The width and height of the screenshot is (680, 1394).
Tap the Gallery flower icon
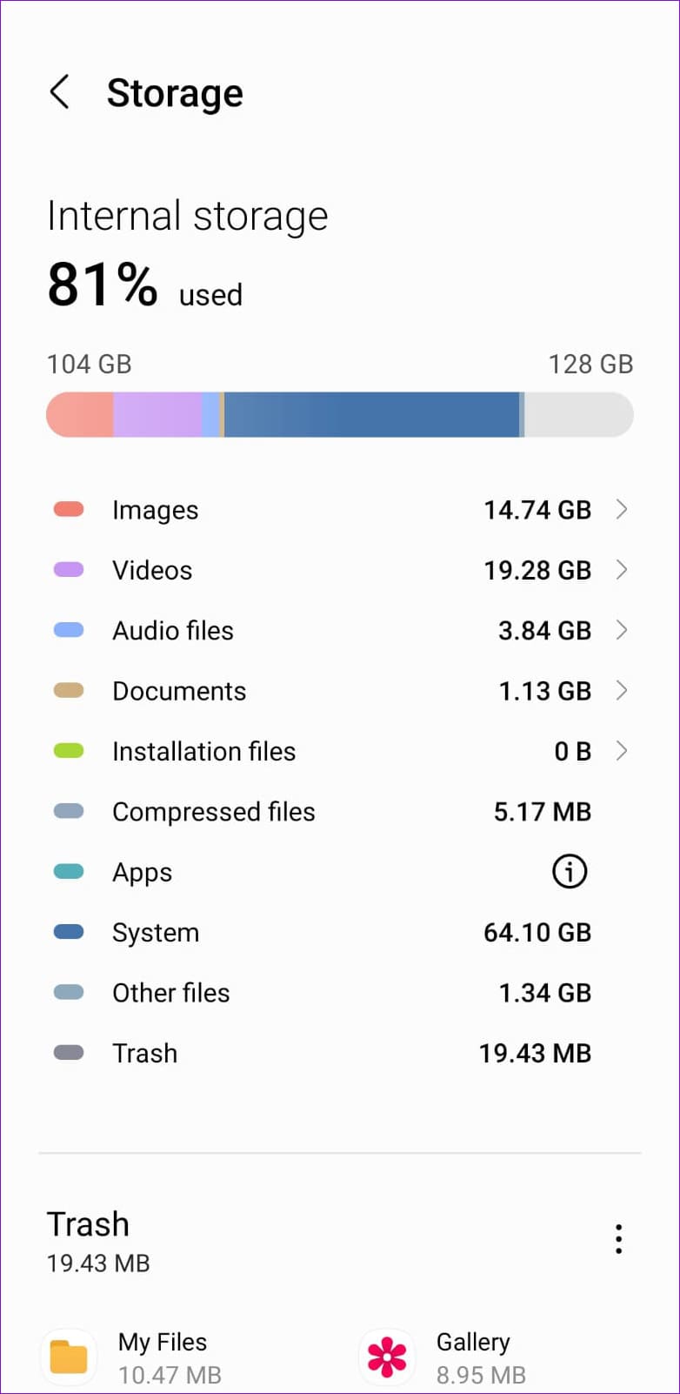(x=387, y=1357)
